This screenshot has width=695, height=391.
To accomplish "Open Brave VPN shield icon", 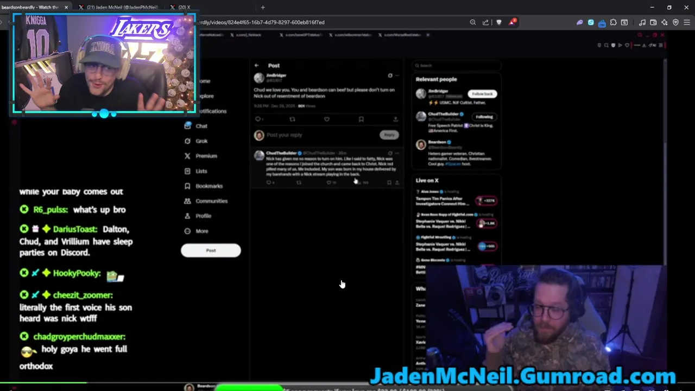I will pyautogui.click(x=675, y=22).
